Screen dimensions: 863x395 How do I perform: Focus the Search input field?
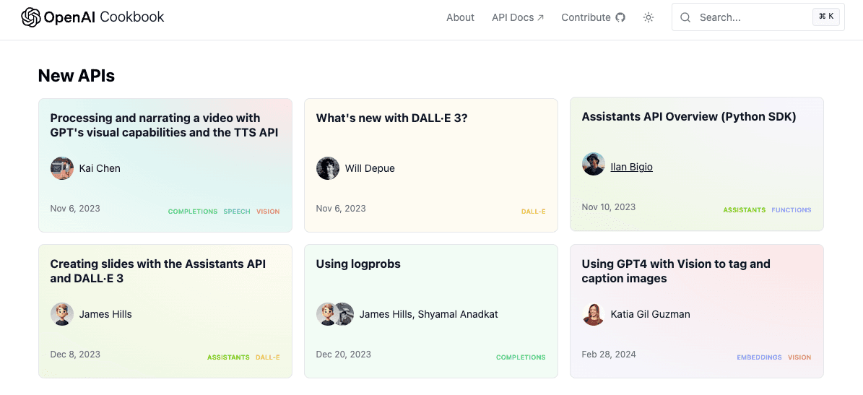(x=751, y=17)
